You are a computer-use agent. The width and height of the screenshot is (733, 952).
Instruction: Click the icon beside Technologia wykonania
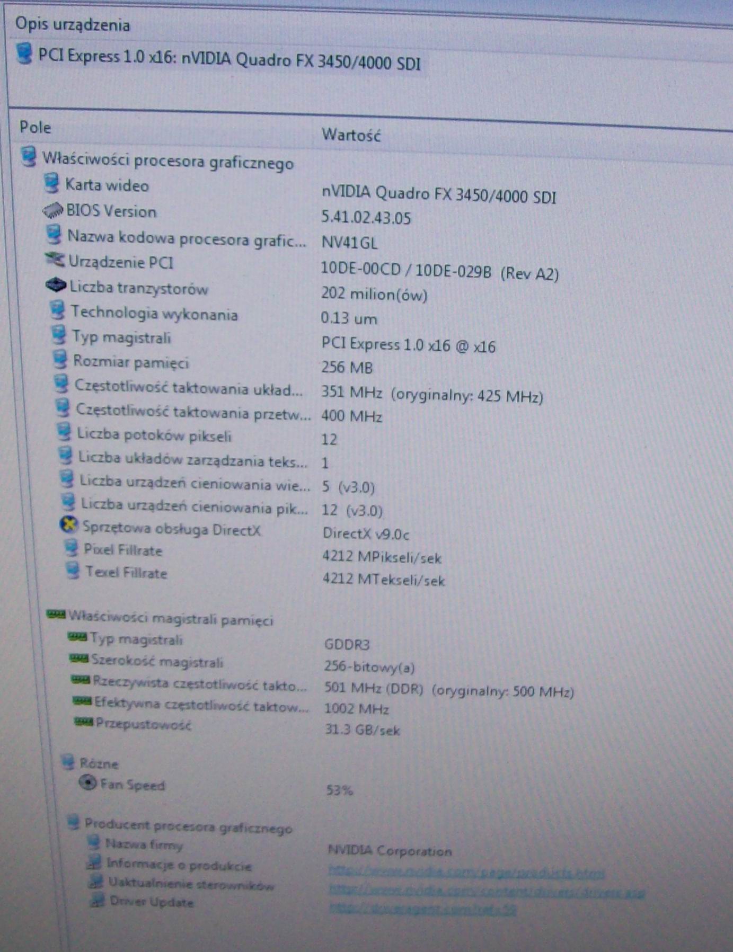[x=58, y=311]
